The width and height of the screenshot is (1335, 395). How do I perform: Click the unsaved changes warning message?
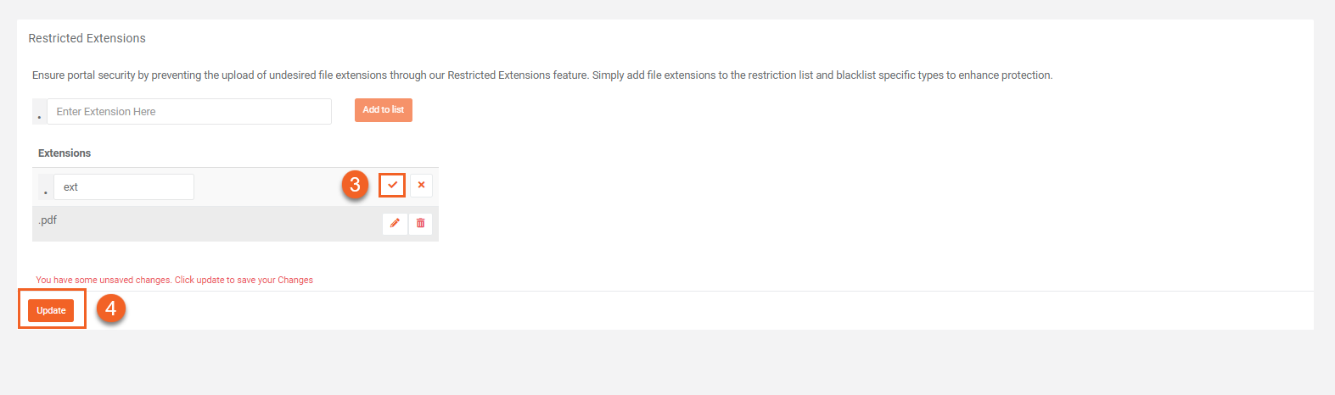click(x=174, y=280)
